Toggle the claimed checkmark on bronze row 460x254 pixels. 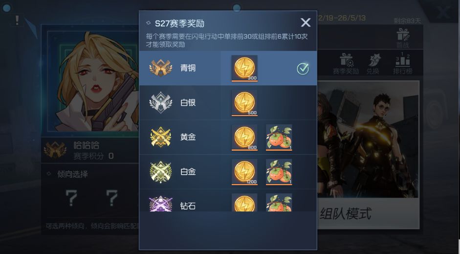point(303,69)
